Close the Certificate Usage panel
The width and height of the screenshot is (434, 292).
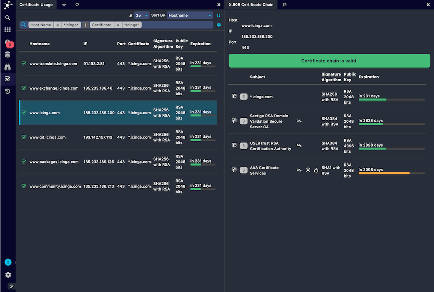tap(219, 5)
